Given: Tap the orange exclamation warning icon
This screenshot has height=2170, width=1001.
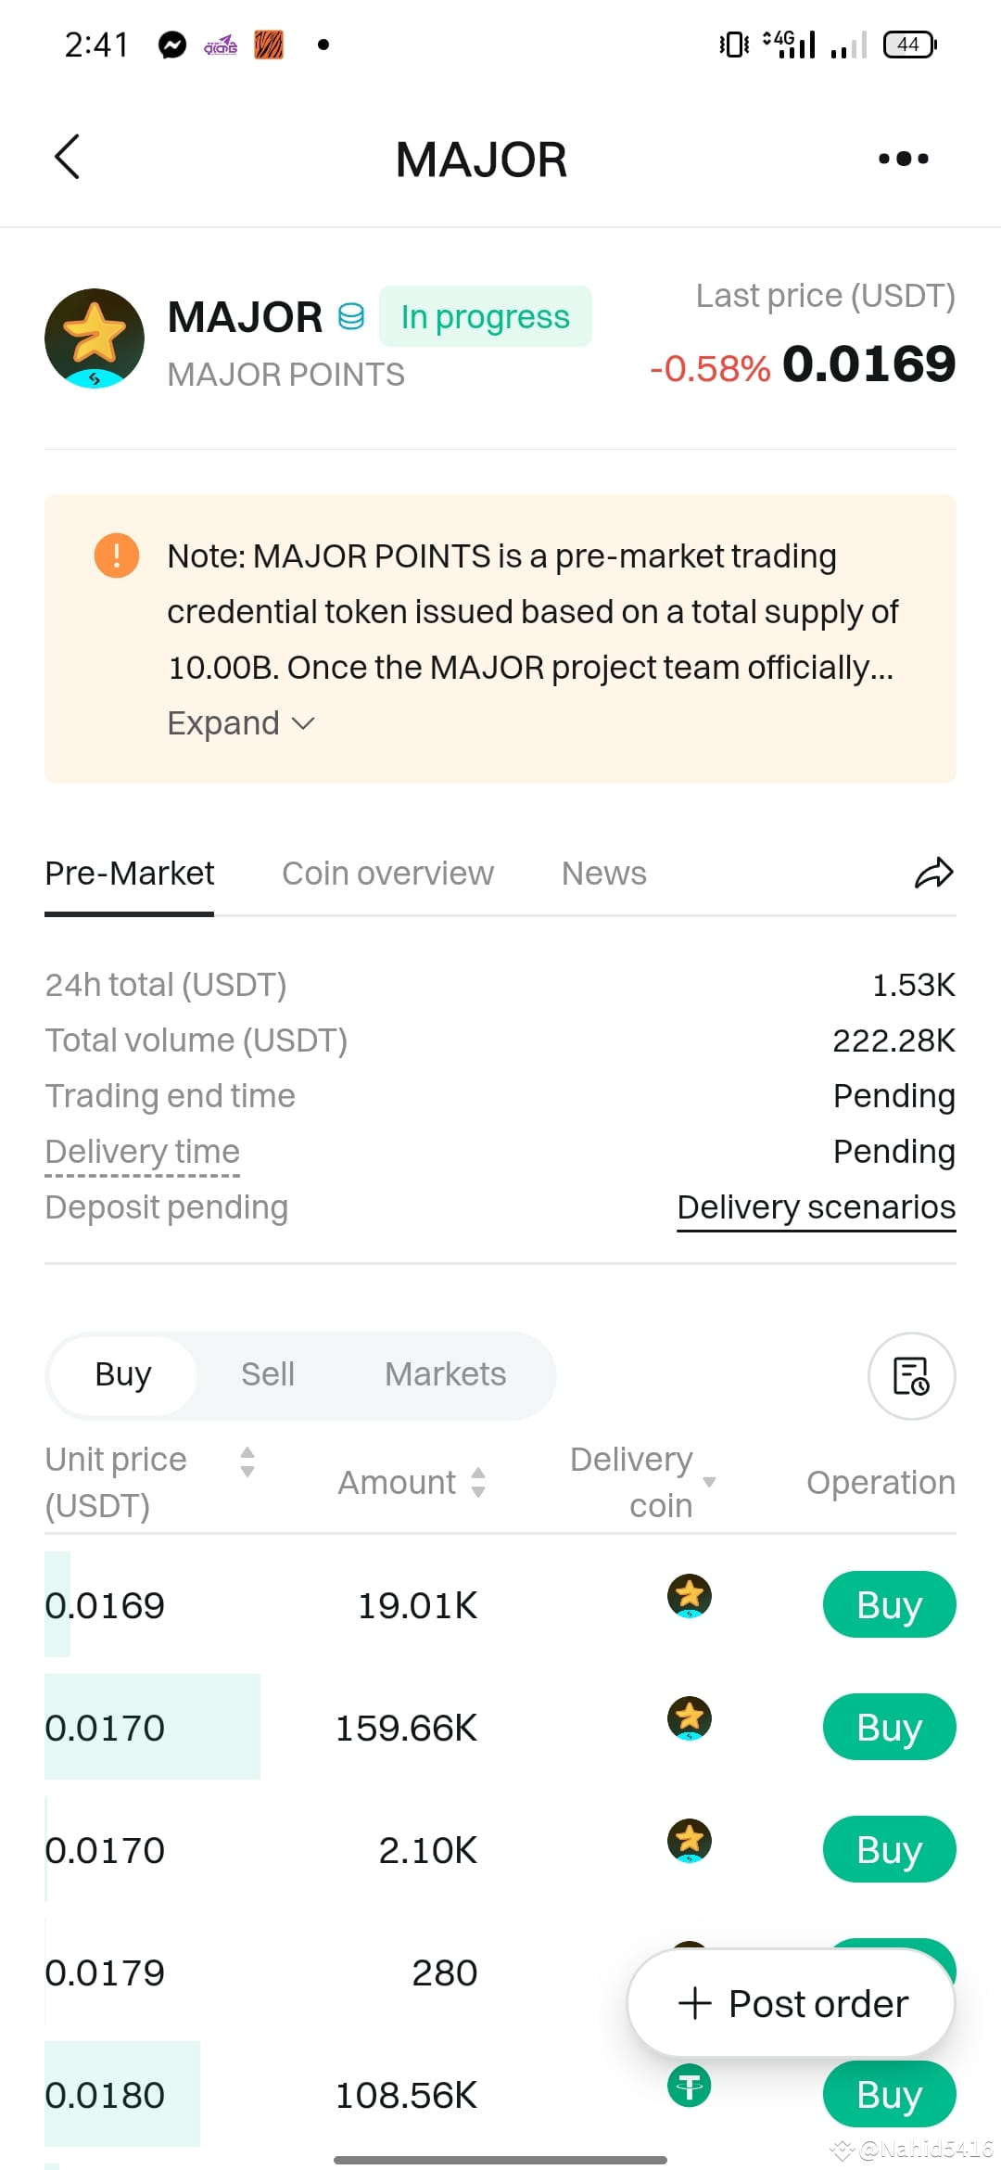Looking at the screenshot, I should pos(117,555).
